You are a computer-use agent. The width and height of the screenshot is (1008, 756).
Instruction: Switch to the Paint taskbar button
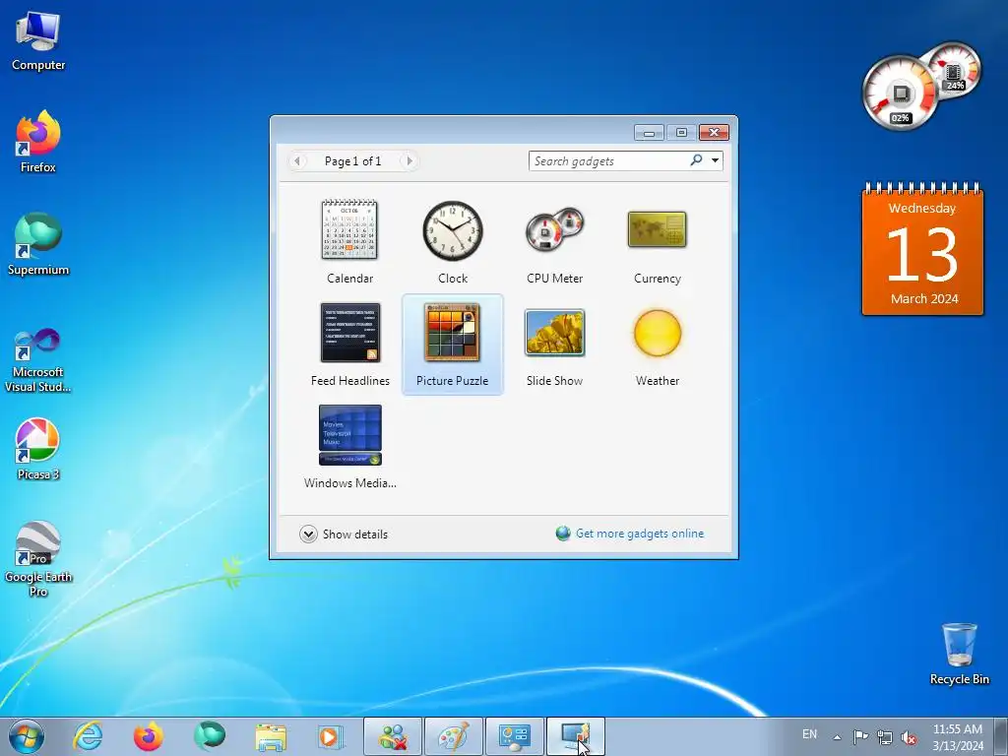tap(453, 736)
